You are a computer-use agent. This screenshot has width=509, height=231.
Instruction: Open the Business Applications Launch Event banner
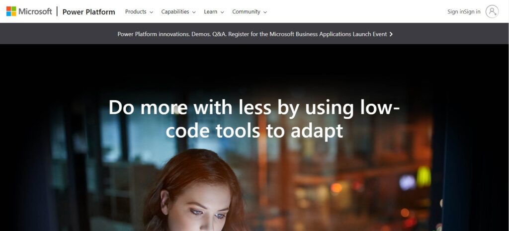click(255, 34)
